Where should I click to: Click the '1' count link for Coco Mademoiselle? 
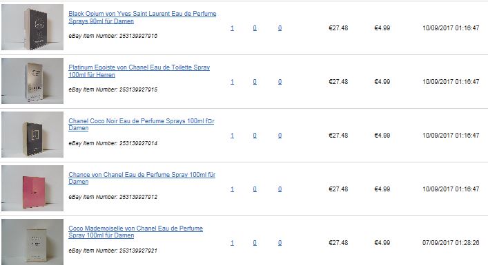tap(232, 243)
